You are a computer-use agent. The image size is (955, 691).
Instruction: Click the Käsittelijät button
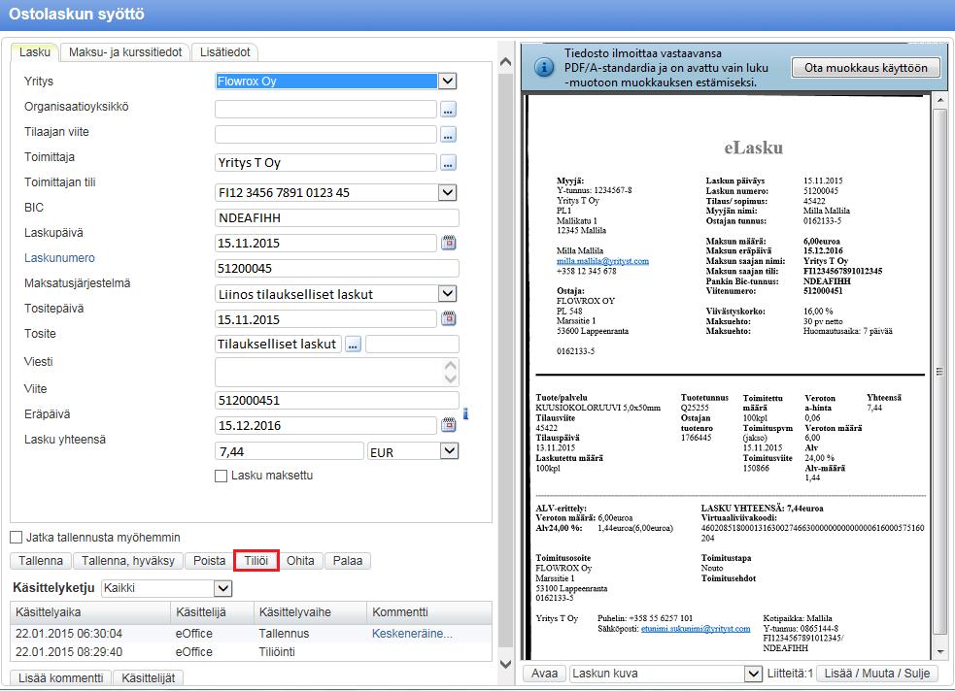click(148, 677)
